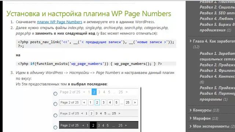This screenshot has width=235, height=132.
Task: Click black highlighted page 2 in dark pagination theme
Action: (93, 125)
